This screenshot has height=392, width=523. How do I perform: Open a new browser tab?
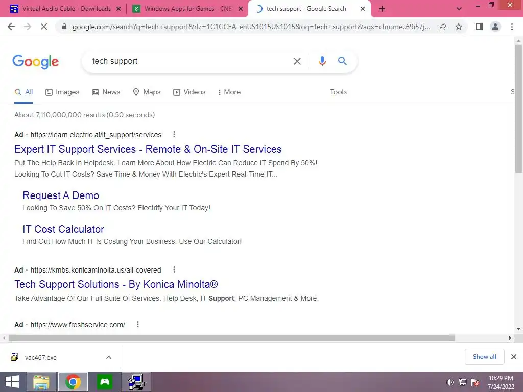(382, 9)
